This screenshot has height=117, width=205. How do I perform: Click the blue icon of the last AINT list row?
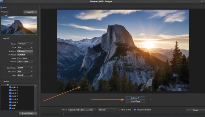(x=10, y=108)
